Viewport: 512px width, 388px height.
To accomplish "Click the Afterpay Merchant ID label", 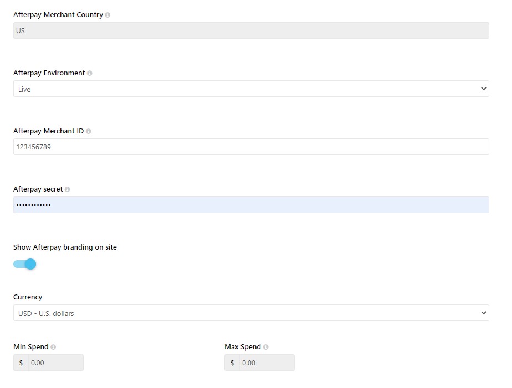I will pos(49,131).
